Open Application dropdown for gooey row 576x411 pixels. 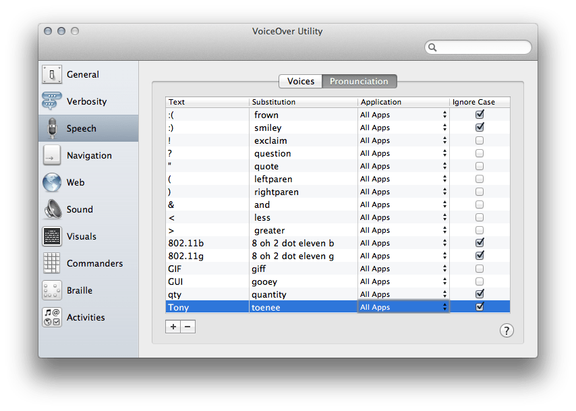pyautogui.click(x=403, y=281)
